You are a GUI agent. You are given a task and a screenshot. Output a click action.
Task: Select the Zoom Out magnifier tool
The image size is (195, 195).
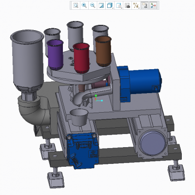click(x=93, y=5)
